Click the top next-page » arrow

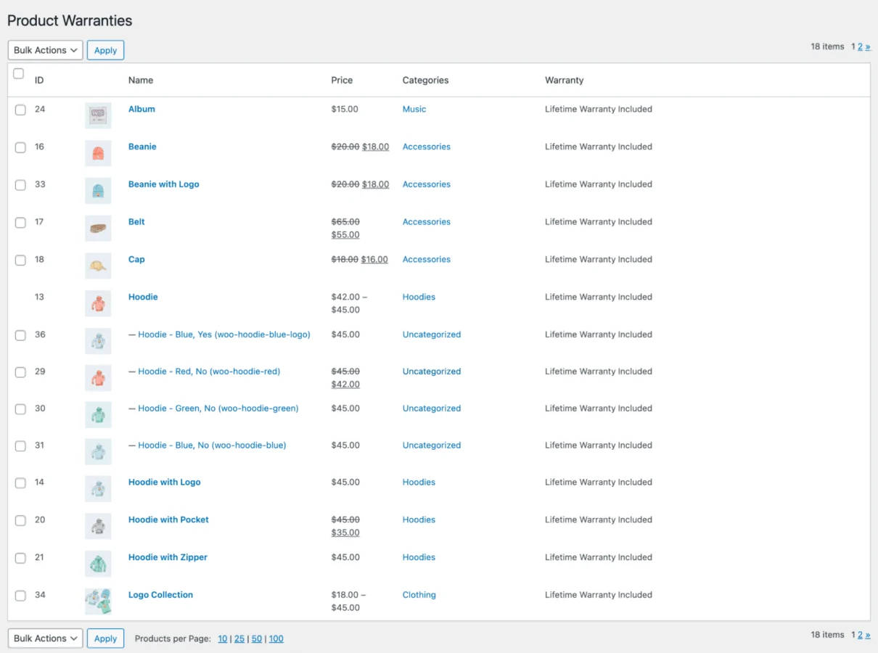click(x=868, y=46)
